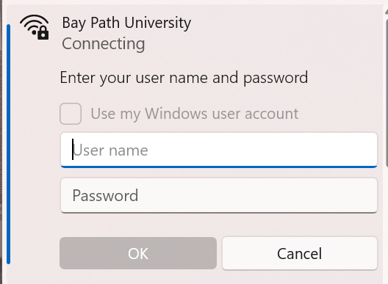Confirm credentials with the OK button
The height and width of the screenshot is (284, 388).
(x=138, y=253)
